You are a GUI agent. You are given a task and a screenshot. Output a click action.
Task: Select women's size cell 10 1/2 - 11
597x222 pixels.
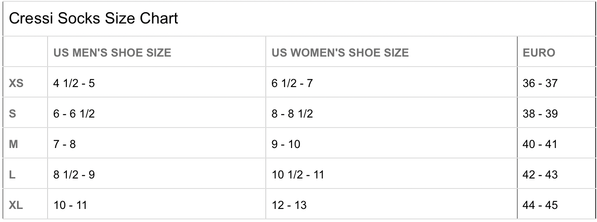[x=298, y=175]
